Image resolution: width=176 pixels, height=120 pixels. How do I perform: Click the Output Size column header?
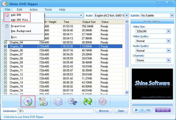(x=90, y=22)
